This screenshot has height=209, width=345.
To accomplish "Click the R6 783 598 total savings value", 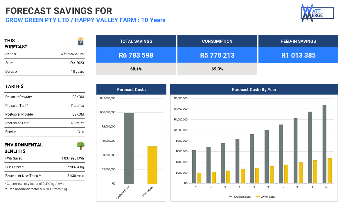I will coord(136,55).
